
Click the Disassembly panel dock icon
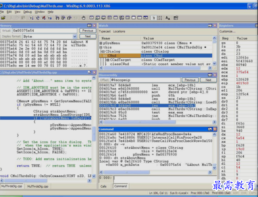[210, 75]
